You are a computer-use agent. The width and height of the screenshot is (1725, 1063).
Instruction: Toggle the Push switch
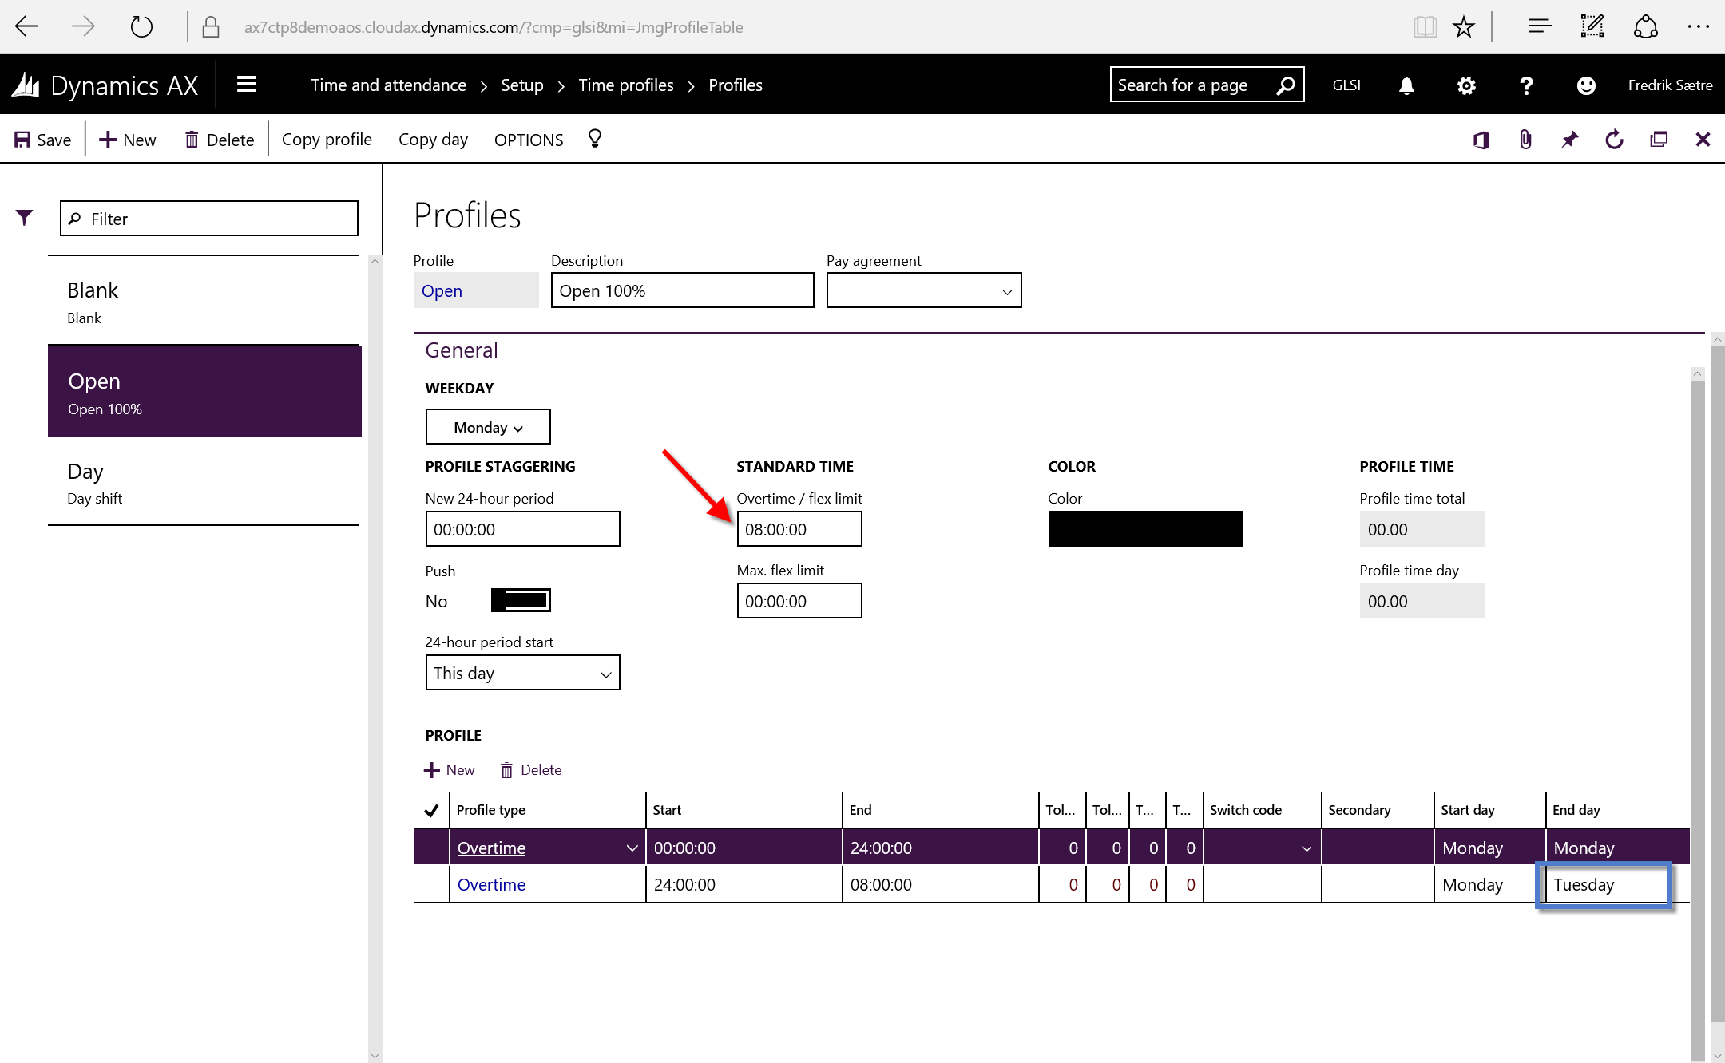(521, 600)
